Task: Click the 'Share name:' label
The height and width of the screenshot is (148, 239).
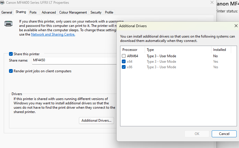Action: (x=18, y=60)
